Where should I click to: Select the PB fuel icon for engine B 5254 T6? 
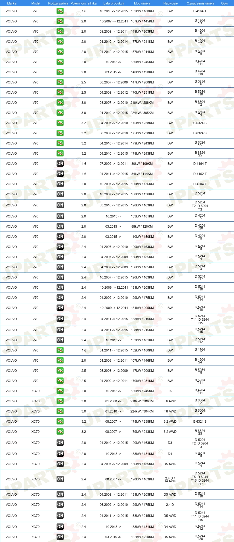coord(60,82)
